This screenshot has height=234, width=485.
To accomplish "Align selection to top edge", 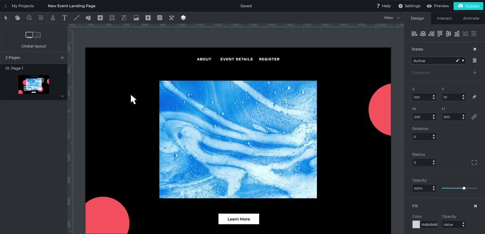I will click(440, 33).
